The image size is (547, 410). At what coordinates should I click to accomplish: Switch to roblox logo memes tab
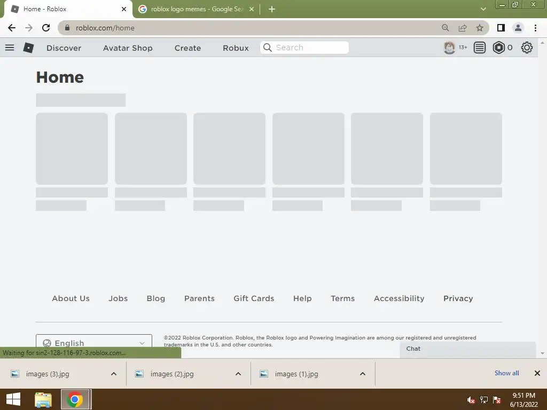[197, 9]
